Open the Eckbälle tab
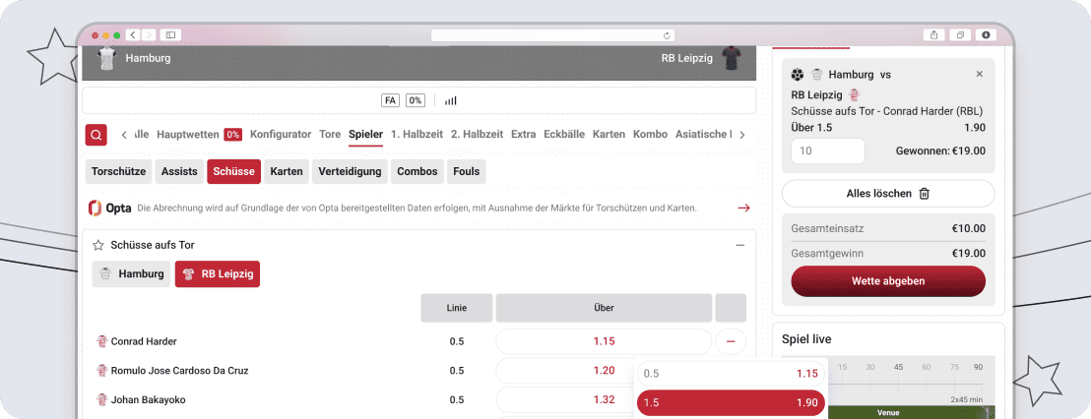This screenshot has height=419, width=1091. coord(564,134)
